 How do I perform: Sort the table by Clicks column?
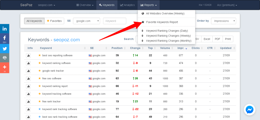197,48
